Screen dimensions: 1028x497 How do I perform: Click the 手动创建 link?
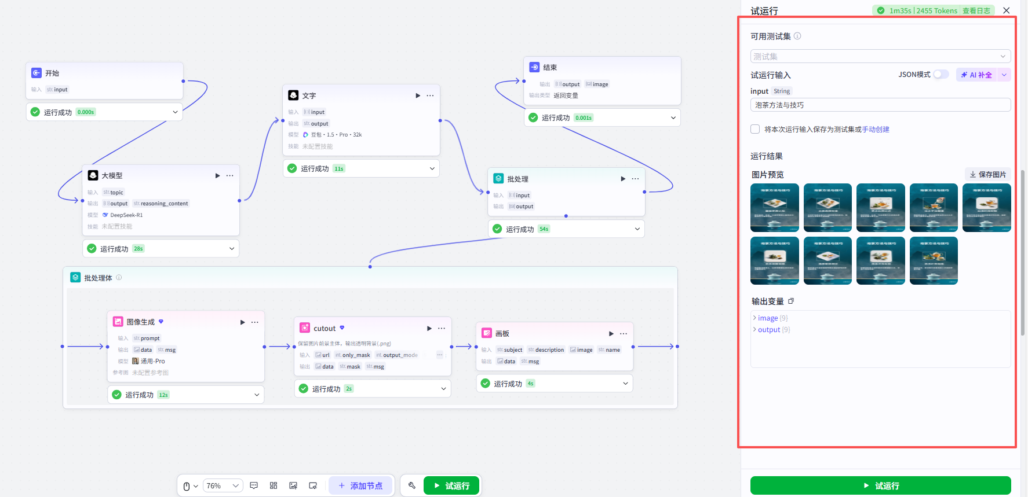click(x=876, y=130)
